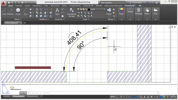Switch to Modelo layout tab

pos(7,96)
